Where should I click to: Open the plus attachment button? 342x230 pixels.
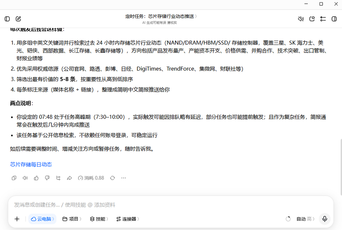(x=17, y=219)
